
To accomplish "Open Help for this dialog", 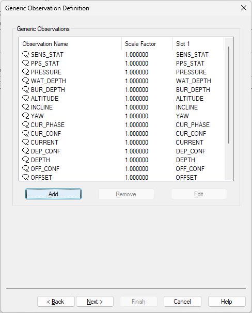I will 227,302.
